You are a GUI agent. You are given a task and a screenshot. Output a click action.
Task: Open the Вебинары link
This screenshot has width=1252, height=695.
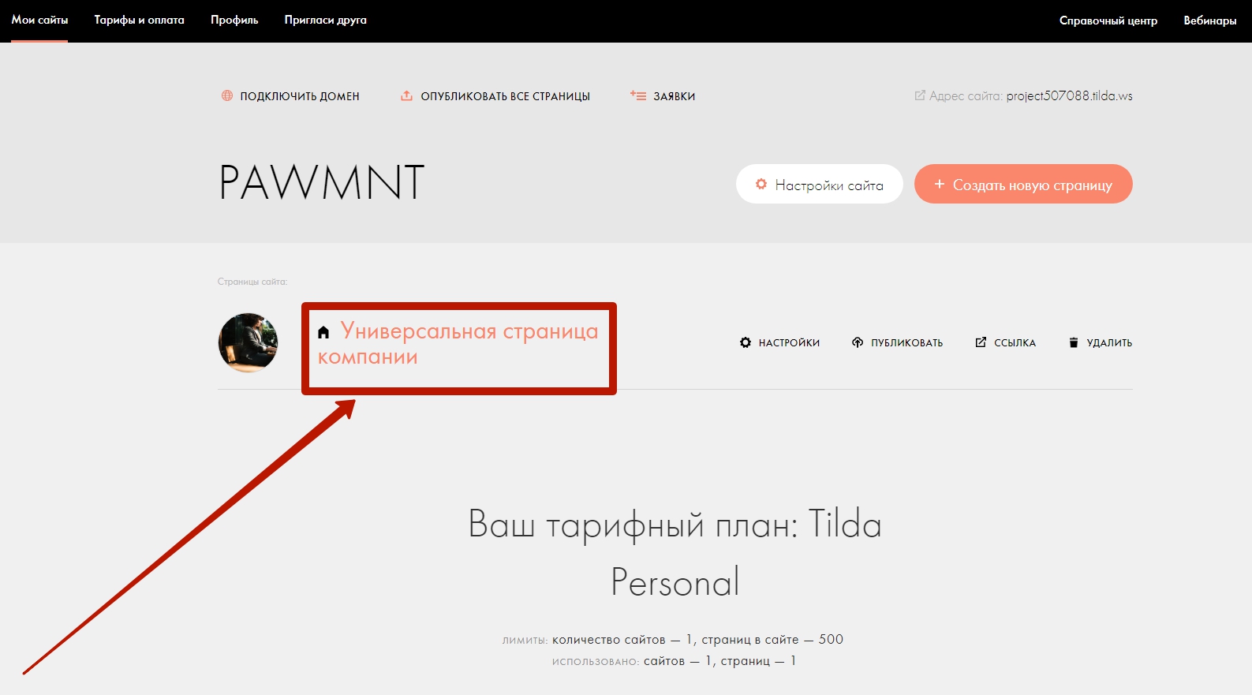point(1209,21)
